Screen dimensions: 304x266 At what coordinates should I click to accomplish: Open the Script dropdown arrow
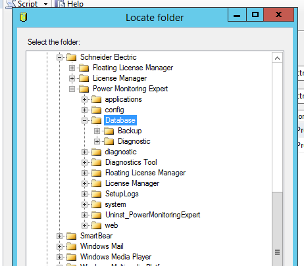click(45, 4)
